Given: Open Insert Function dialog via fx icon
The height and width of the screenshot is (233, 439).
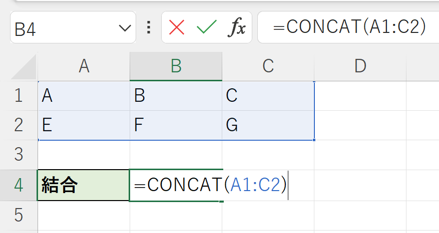Looking at the screenshot, I should click(237, 27).
